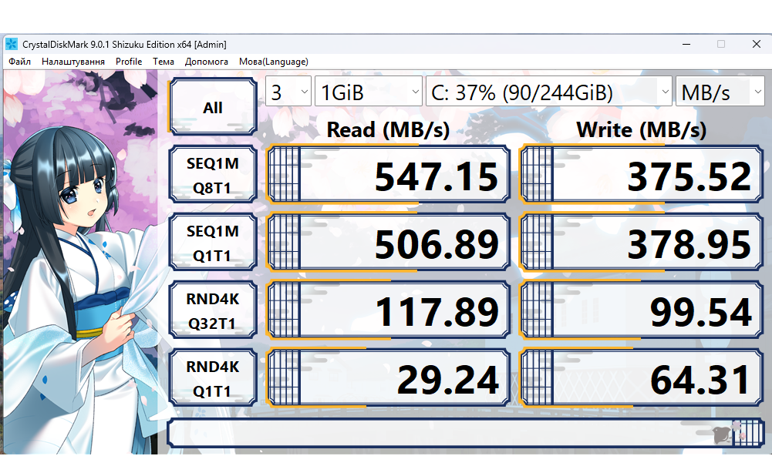The width and height of the screenshot is (772, 456).
Task: Click the 547.15 read result
Action: (x=388, y=175)
